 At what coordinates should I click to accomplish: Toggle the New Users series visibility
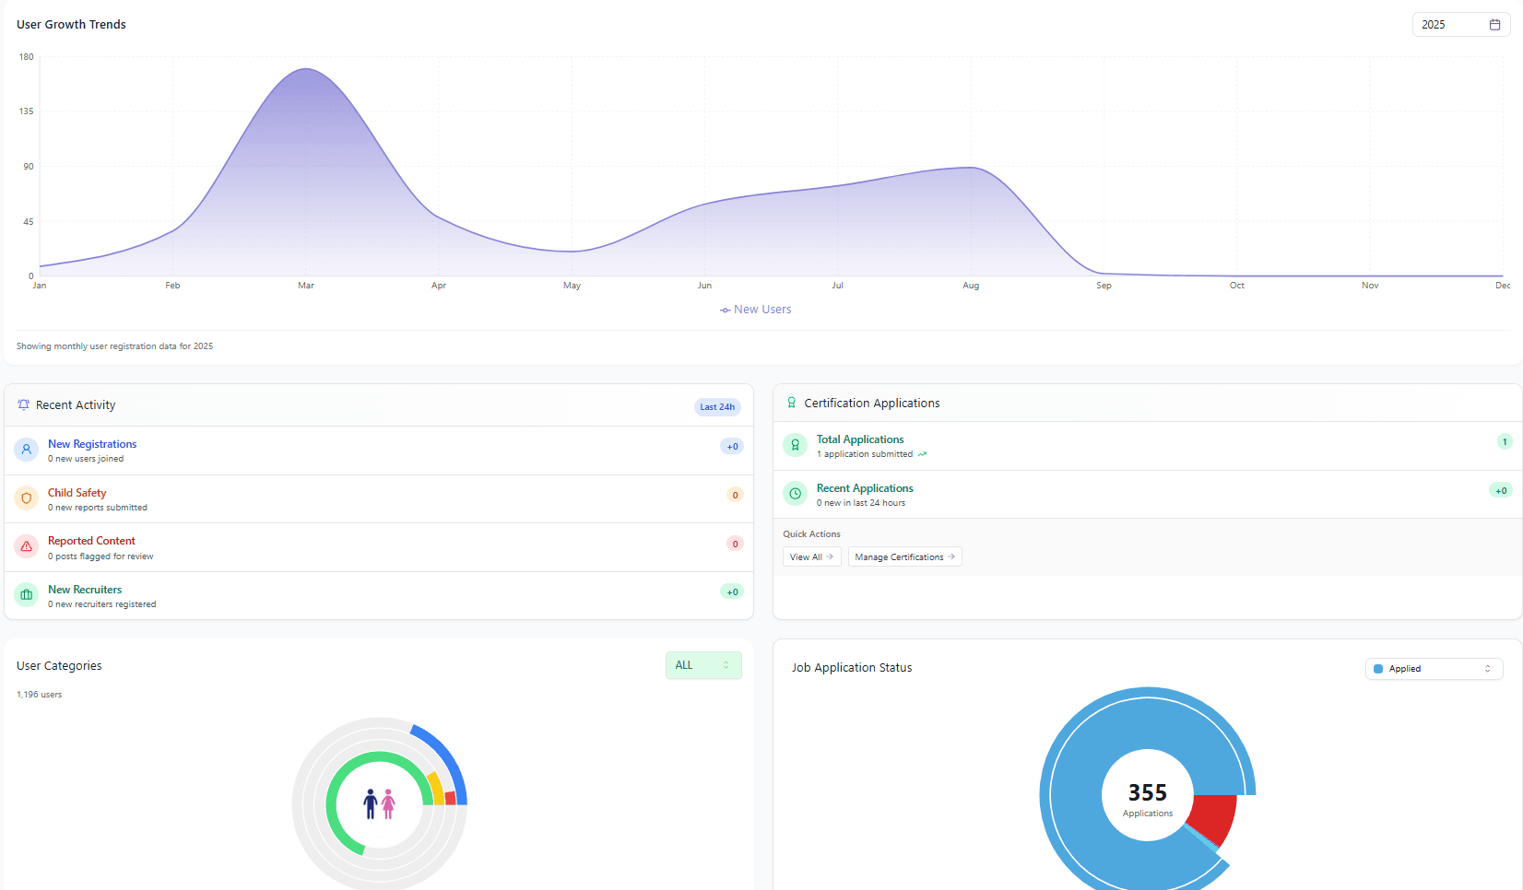coord(755,309)
